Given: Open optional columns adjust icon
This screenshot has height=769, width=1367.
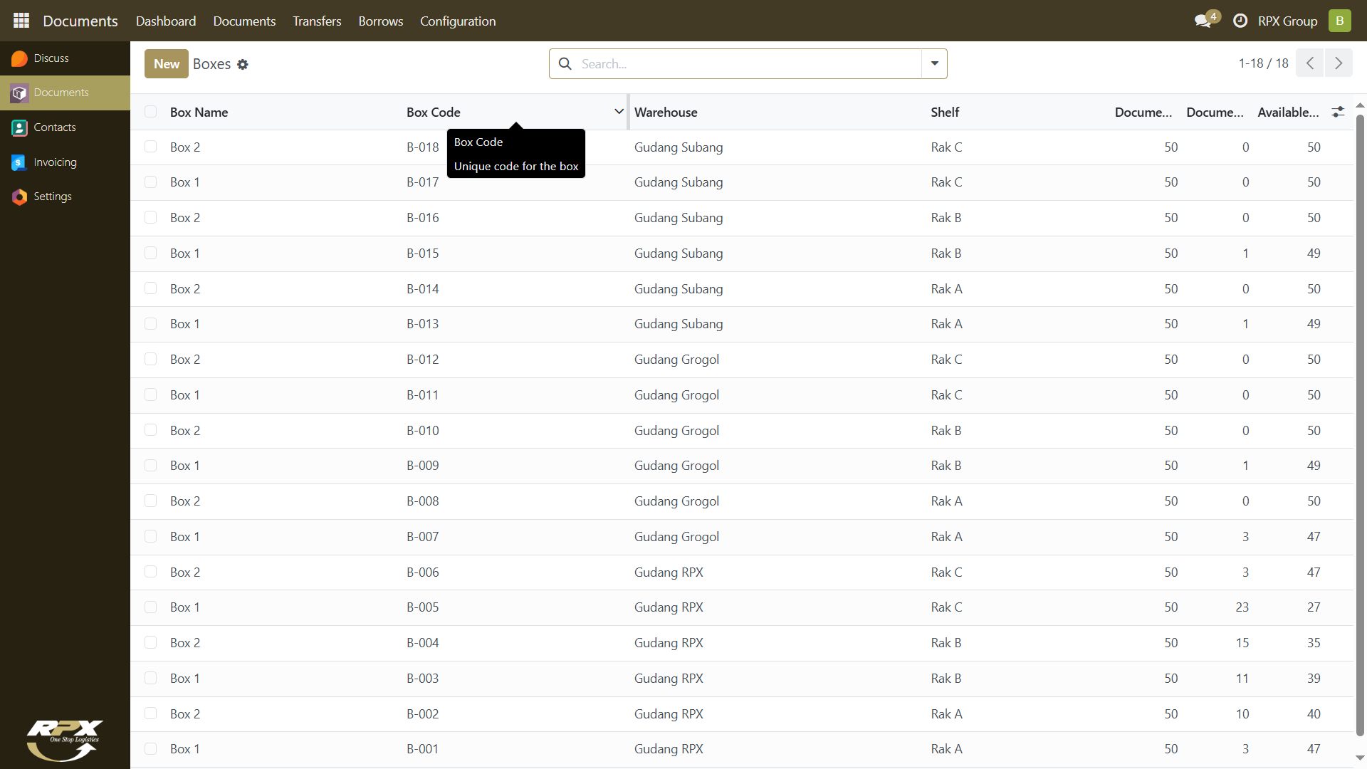Looking at the screenshot, I should click(1339, 112).
